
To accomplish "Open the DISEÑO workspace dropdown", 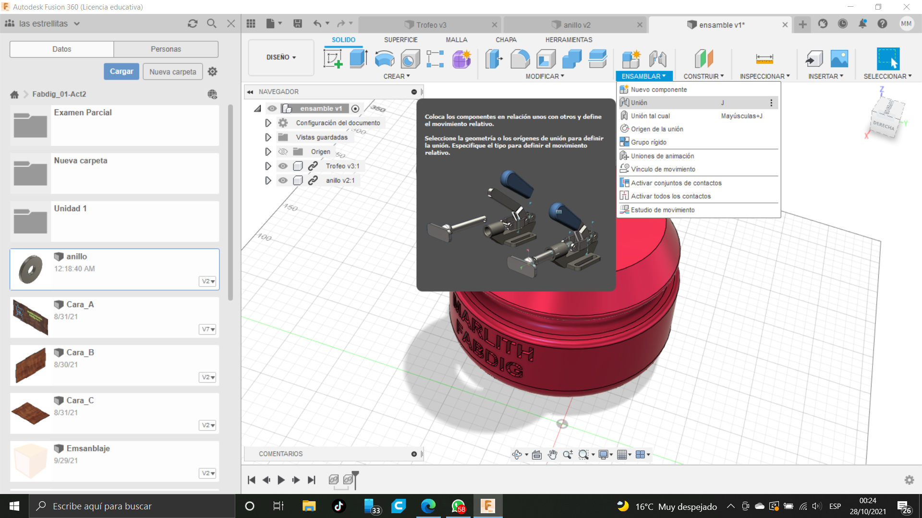I will [281, 57].
